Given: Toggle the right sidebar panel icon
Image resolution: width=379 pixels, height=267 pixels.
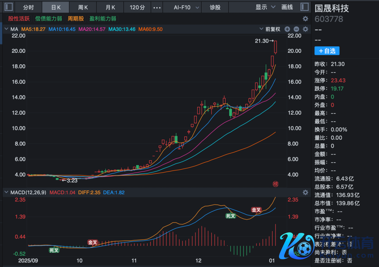Looking at the screenshot, I should click(305, 7).
